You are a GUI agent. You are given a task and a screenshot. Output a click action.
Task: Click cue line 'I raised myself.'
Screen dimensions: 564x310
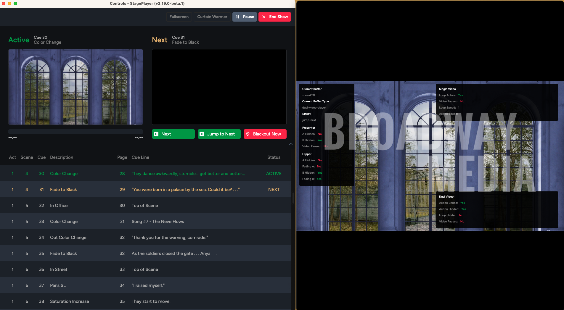148,285
